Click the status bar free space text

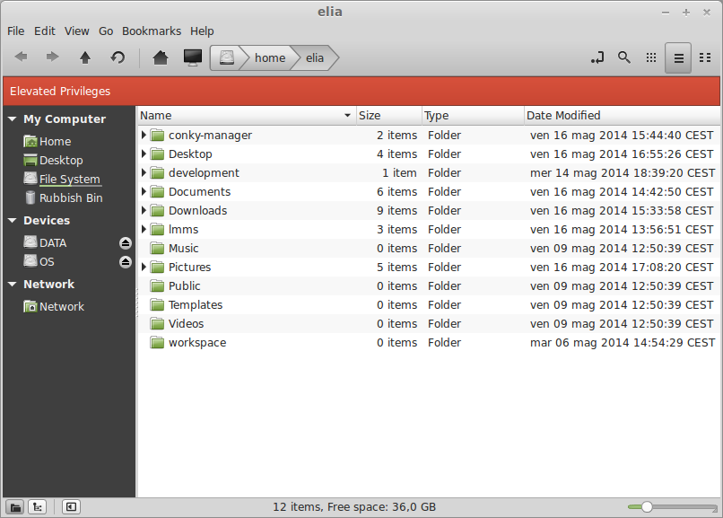pos(354,507)
